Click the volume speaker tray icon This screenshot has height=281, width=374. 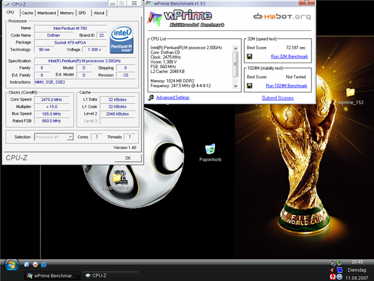click(x=333, y=270)
